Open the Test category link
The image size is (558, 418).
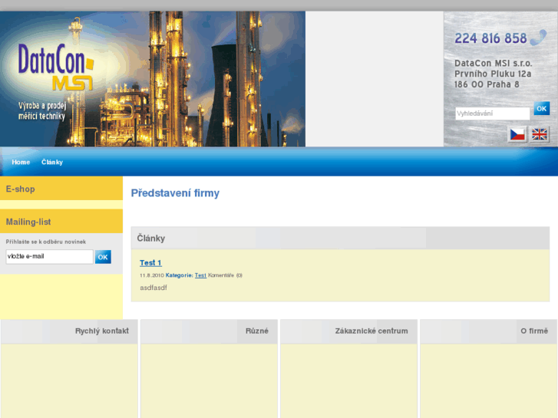click(x=200, y=275)
